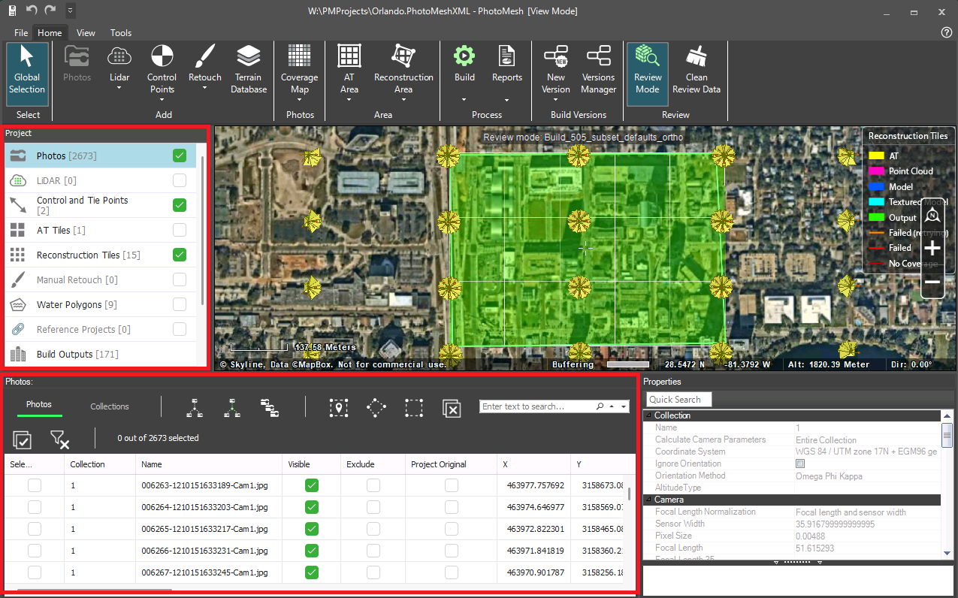Enable the Water Polygons checkbox
958x598 pixels.
pyautogui.click(x=180, y=304)
